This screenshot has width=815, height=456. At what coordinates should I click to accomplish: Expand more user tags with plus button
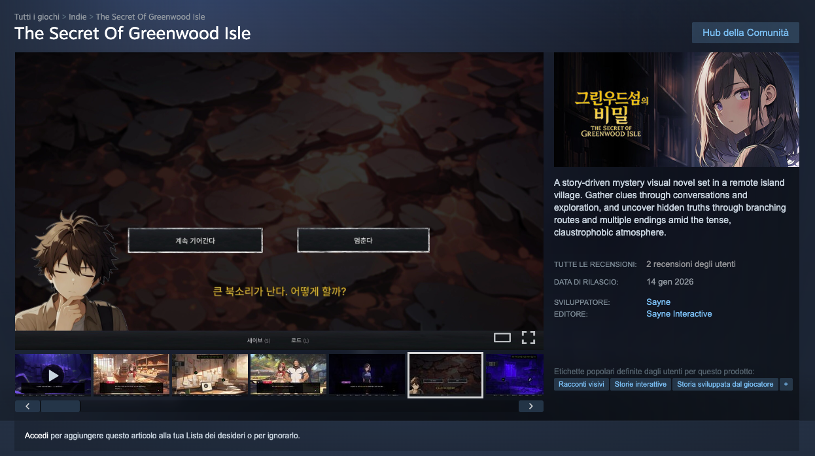coord(786,384)
